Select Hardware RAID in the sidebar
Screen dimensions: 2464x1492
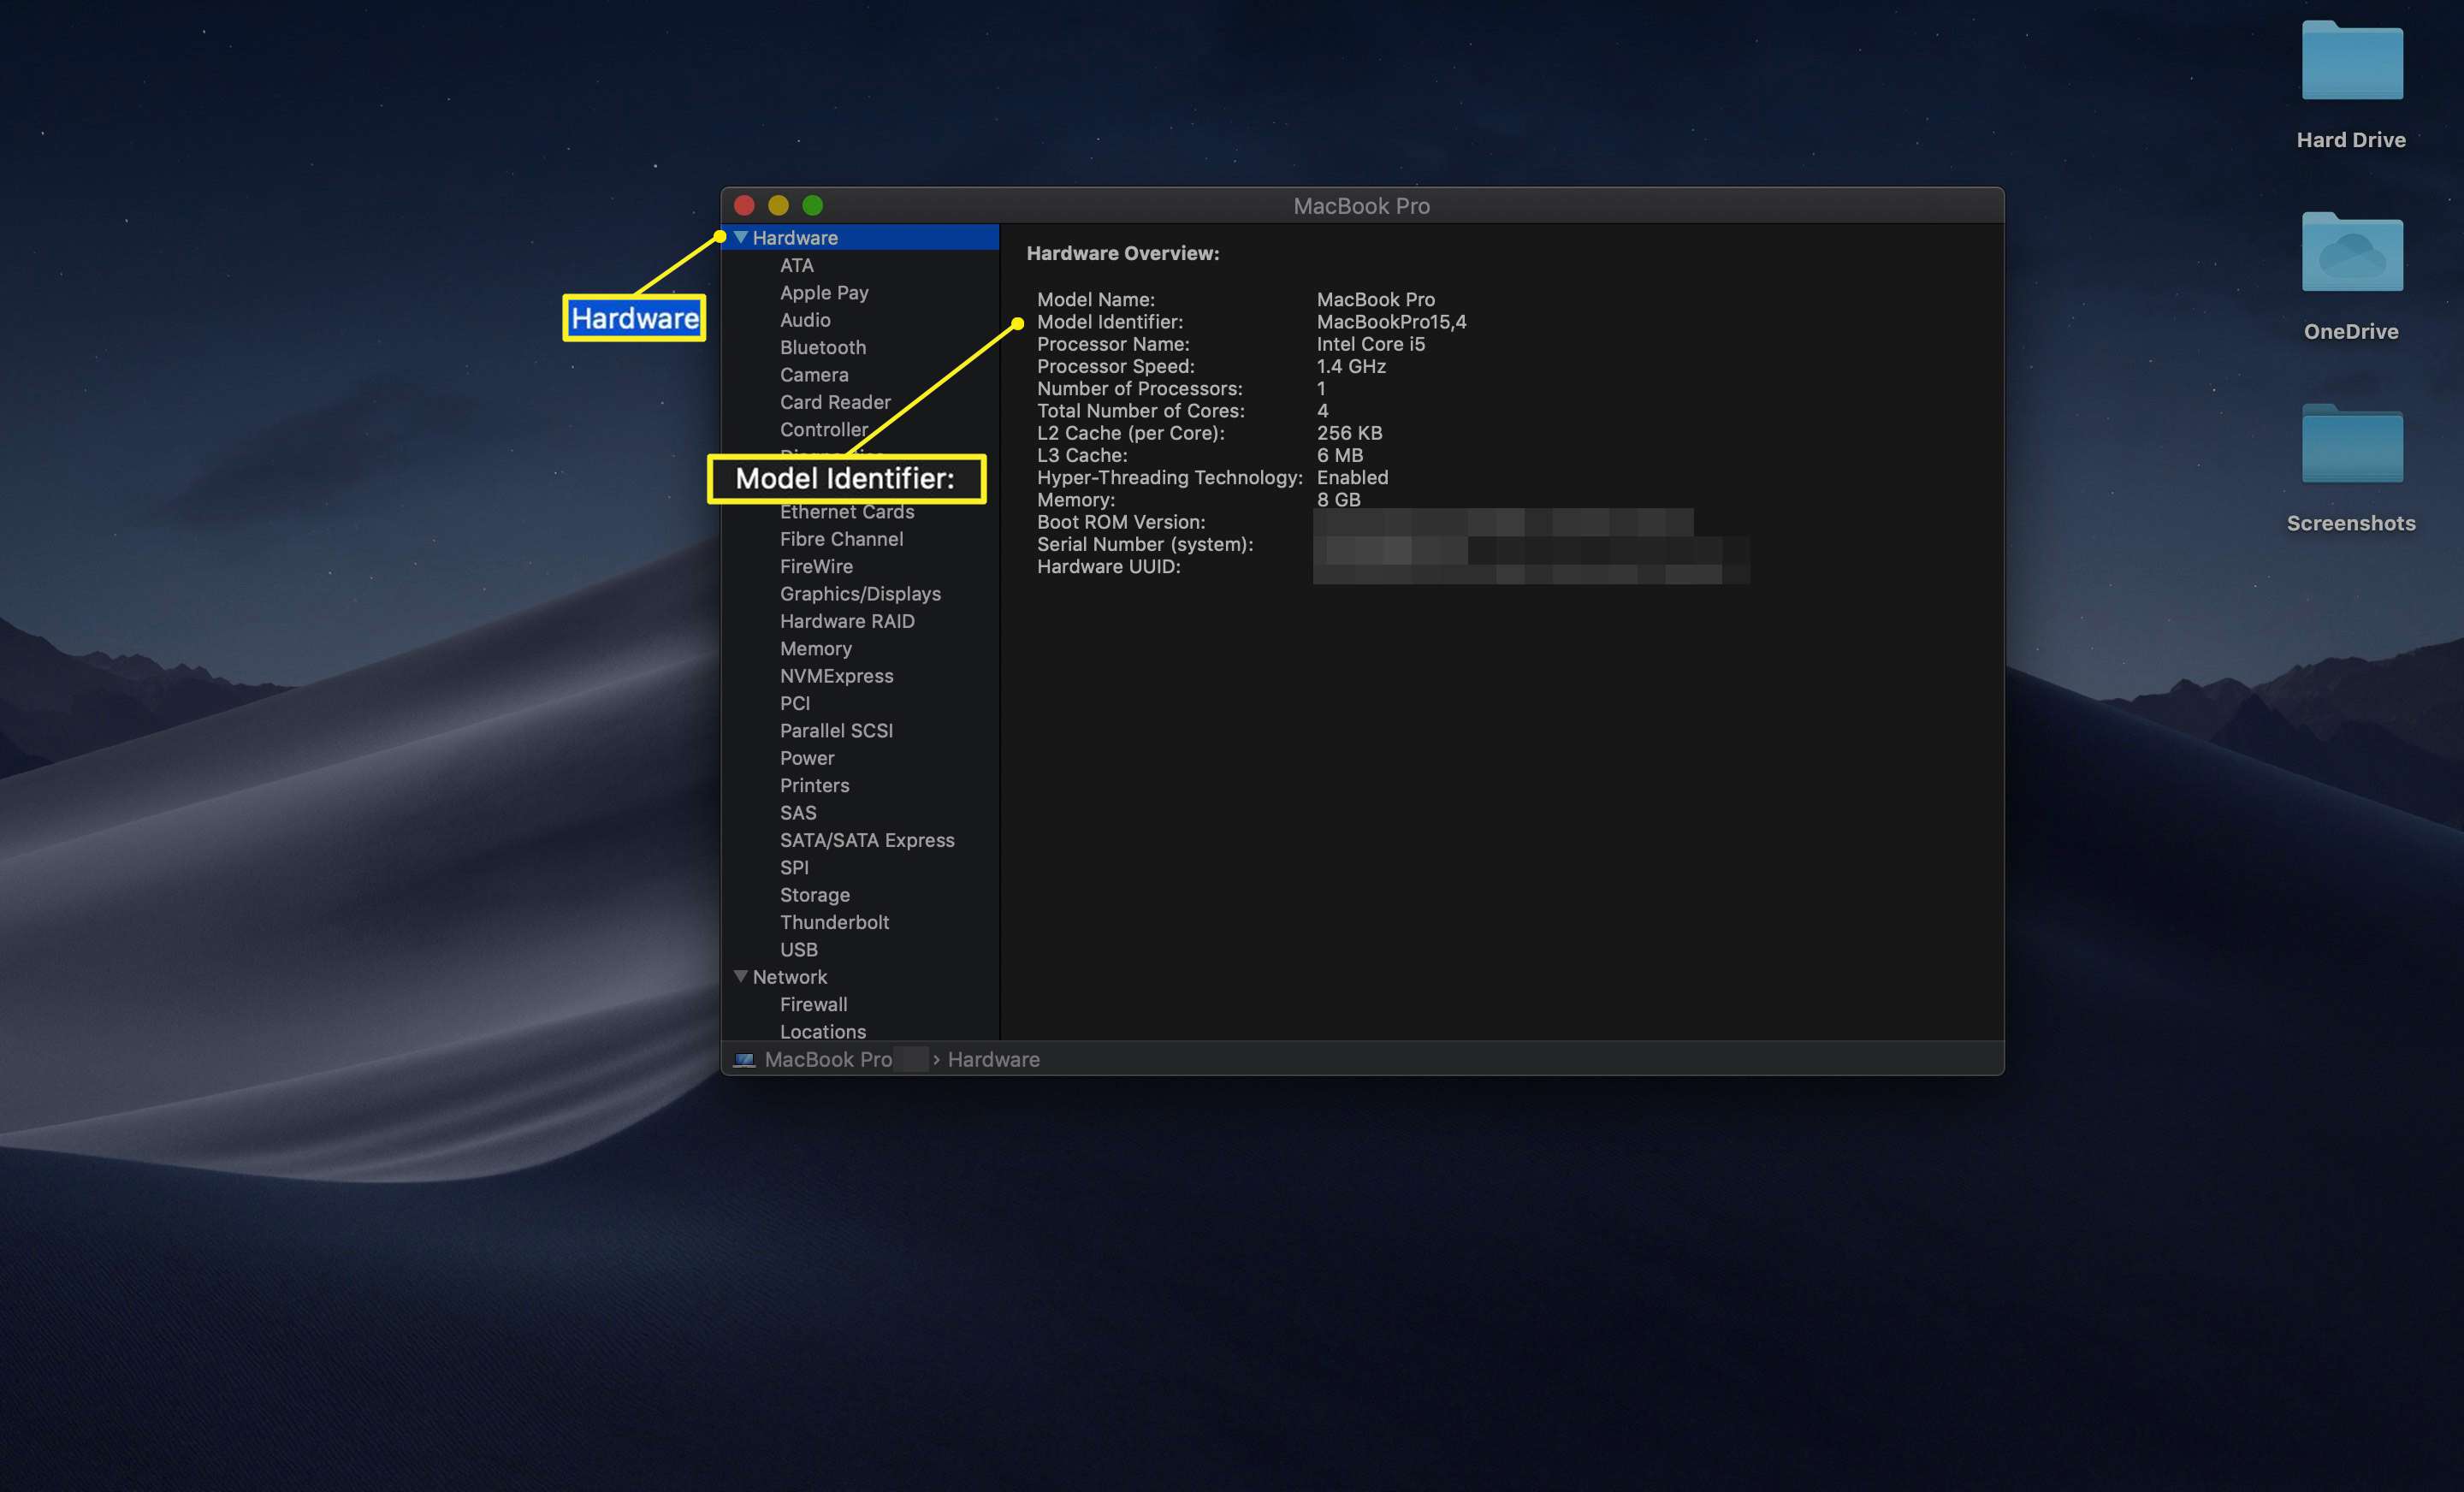tap(847, 621)
